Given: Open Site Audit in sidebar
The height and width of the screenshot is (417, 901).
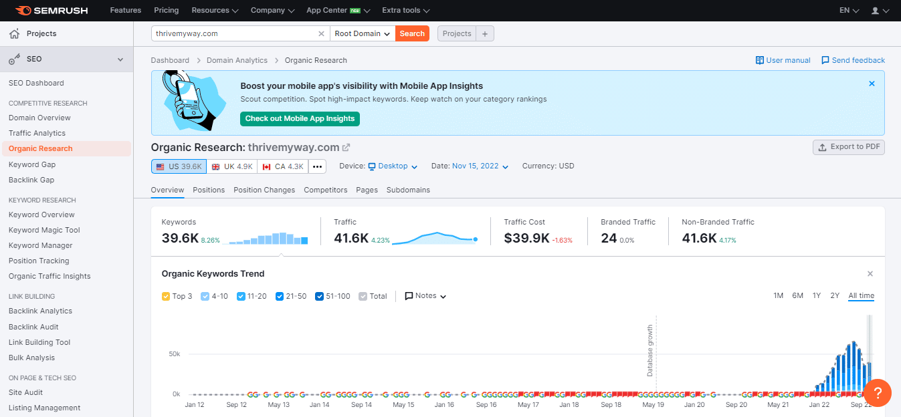Looking at the screenshot, I should click(25, 392).
